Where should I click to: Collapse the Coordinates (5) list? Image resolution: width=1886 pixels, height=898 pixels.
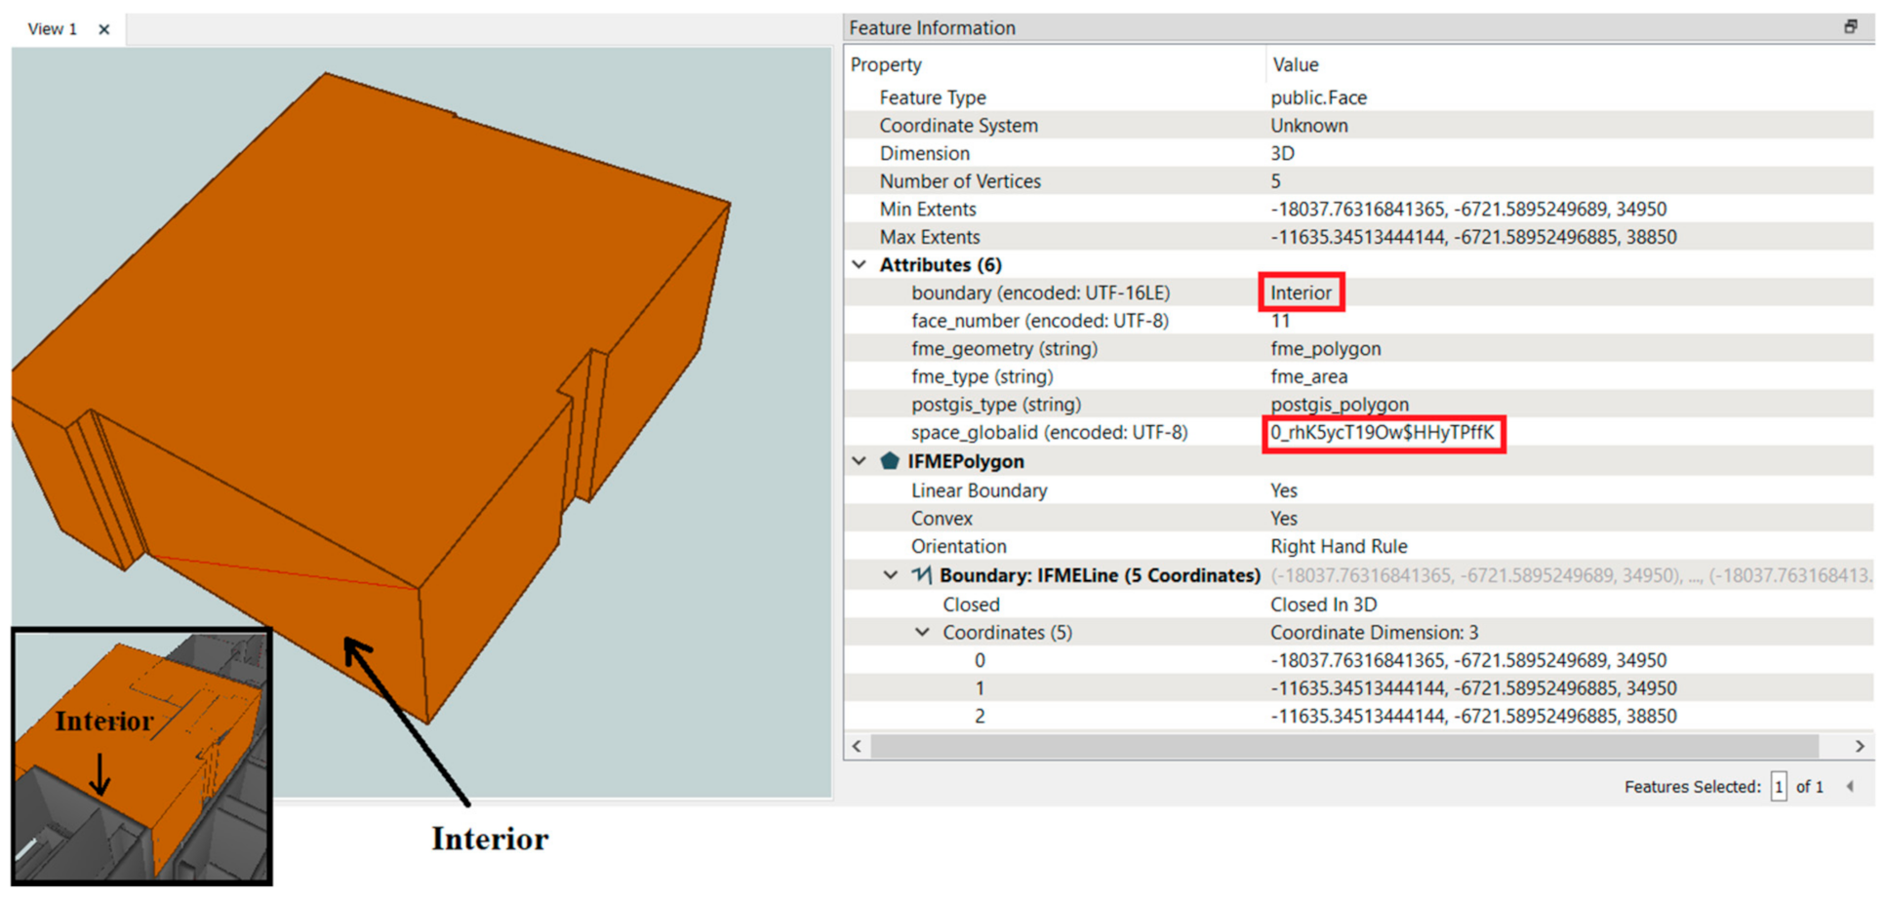pyautogui.click(x=921, y=633)
